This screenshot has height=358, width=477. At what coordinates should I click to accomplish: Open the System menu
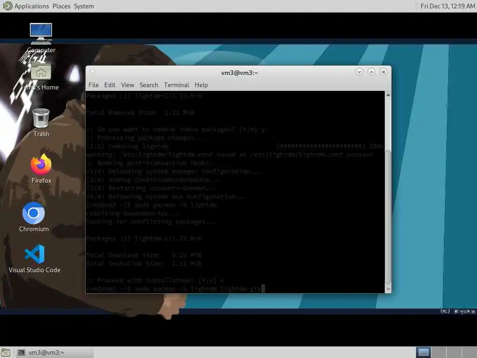[84, 6]
